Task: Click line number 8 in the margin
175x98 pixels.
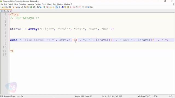Action: pos(5,40)
